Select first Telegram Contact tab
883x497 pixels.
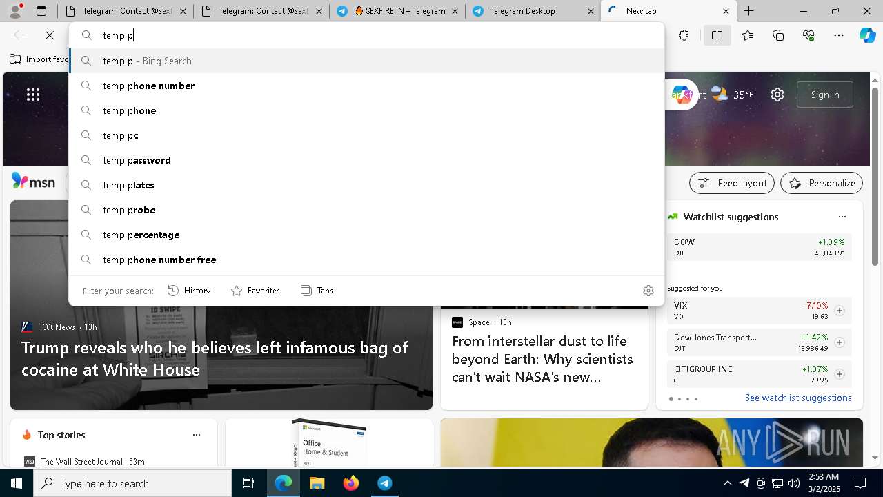click(126, 11)
